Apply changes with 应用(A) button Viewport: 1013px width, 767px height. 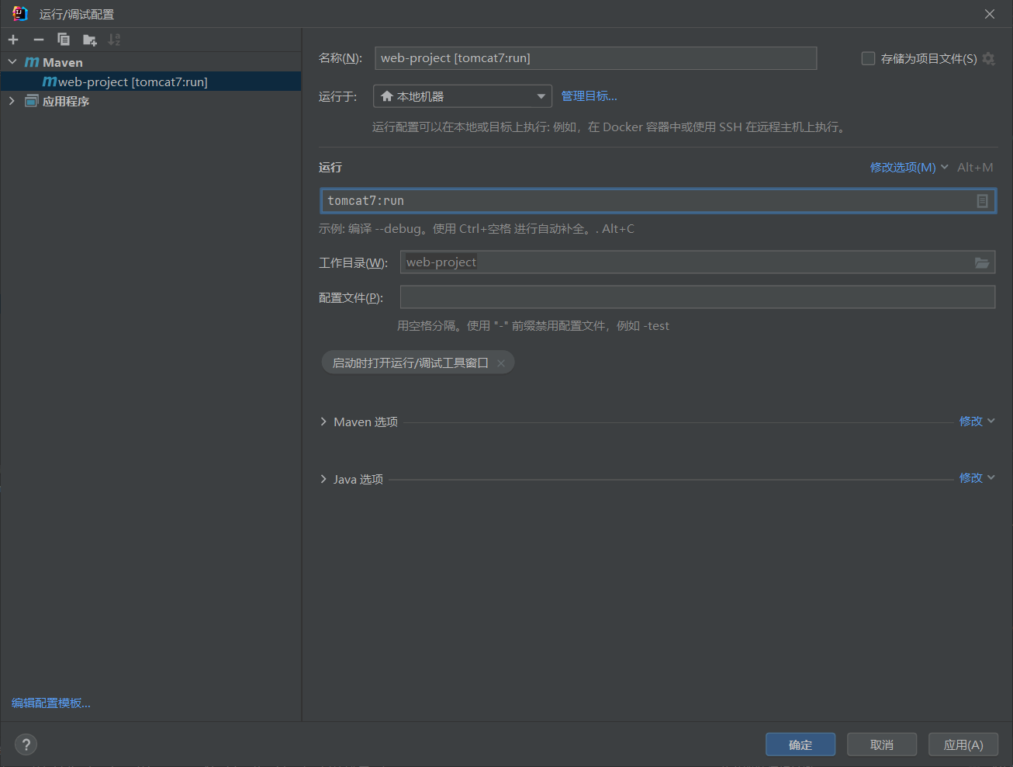coord(963,744)
